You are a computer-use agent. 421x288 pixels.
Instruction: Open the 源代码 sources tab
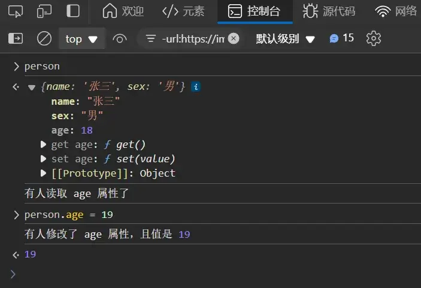329,11
